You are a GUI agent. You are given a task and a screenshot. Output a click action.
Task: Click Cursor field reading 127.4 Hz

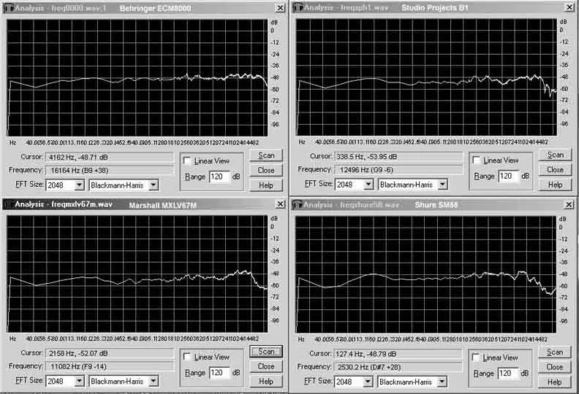(x=398, y=354)
